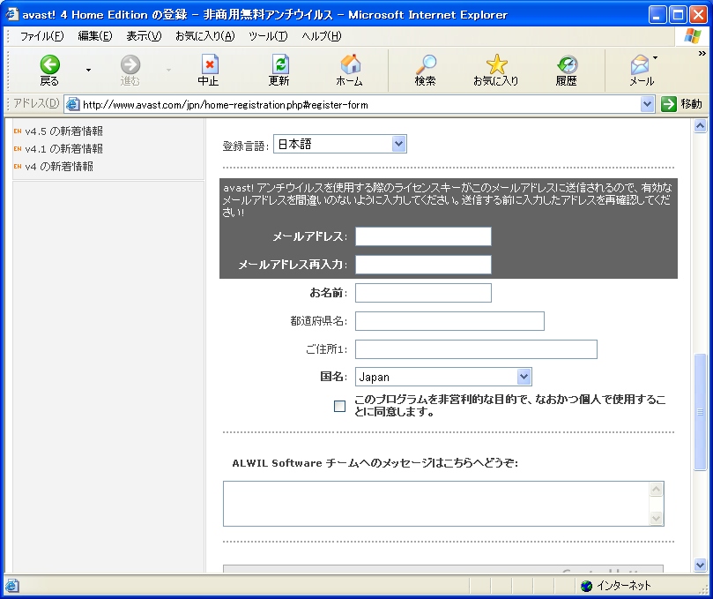The width and height of the screenshot is (713, 599).
Task: Open the v4.5 の新着情報 link
Action: 64,131
